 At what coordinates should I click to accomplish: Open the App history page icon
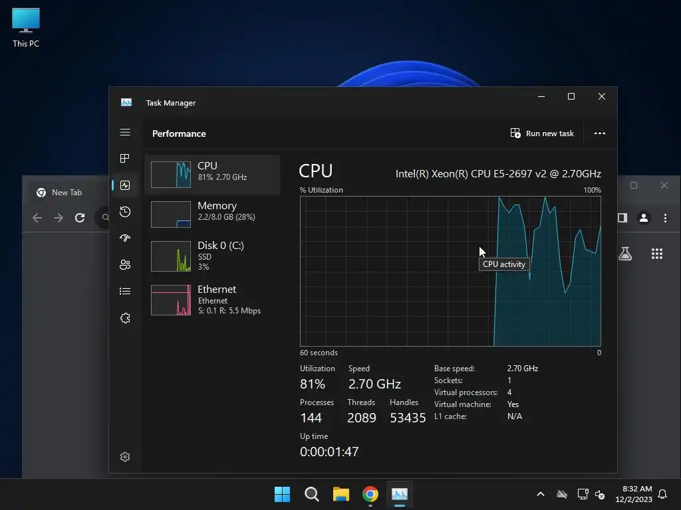125,212
